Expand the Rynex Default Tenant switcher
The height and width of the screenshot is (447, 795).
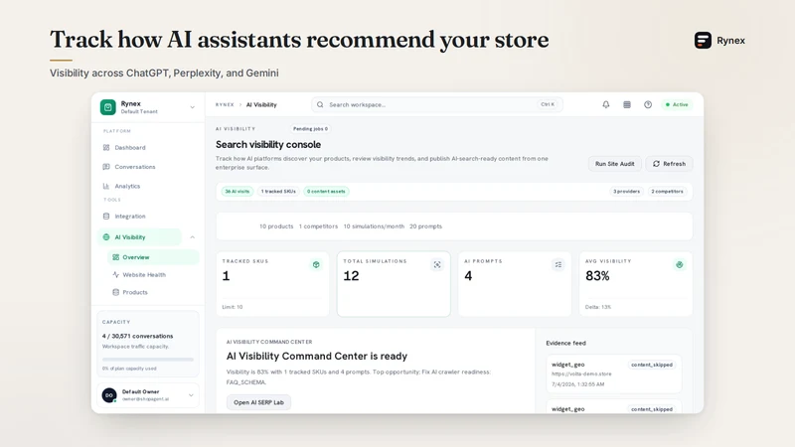point(192,107)
